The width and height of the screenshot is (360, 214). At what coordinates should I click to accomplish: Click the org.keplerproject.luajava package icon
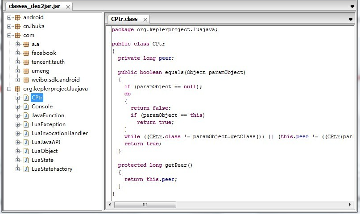point(18,89)
